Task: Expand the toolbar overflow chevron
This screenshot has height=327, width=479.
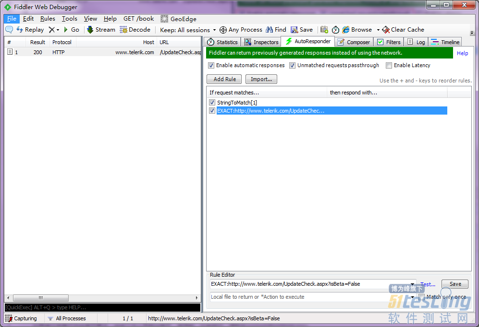Action: (472, 33)
